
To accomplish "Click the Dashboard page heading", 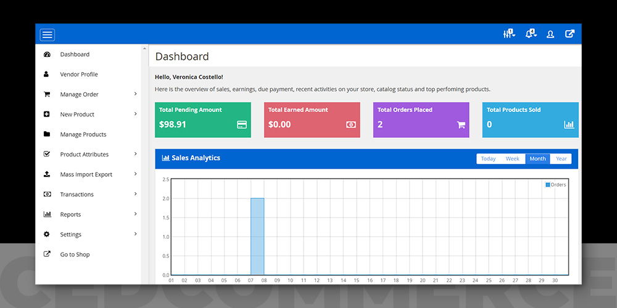I will 182,56.
